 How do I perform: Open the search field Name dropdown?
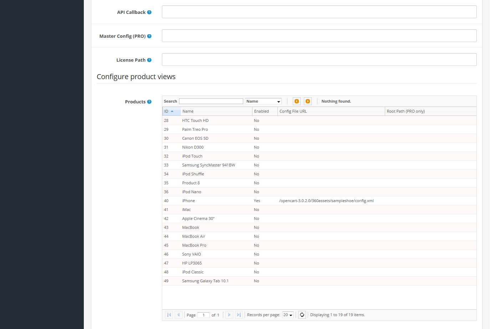(263, 101)
